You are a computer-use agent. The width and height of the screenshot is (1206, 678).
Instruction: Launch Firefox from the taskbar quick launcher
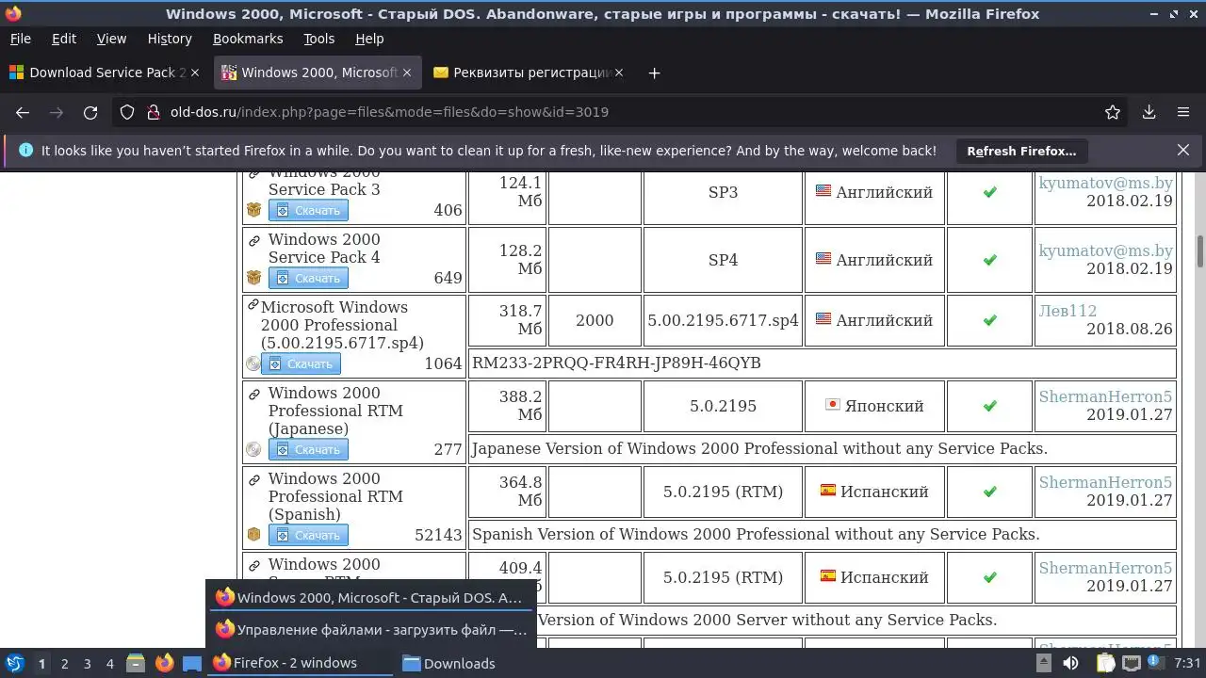pyautogui.click(x=164, y=663)
